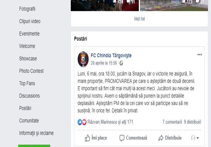Click the blue like reaction icon
This screenshot has width=211, height=147.
pyautogui.click(x=80, y=122)
